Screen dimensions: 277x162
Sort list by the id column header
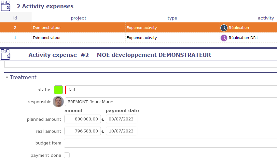point(15,18)
